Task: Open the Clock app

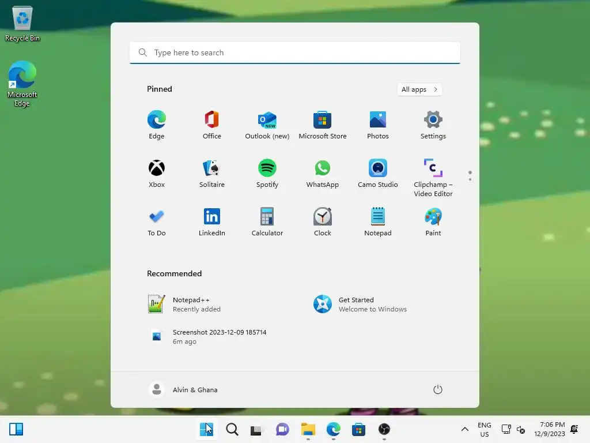Action: tap(323, 222)
